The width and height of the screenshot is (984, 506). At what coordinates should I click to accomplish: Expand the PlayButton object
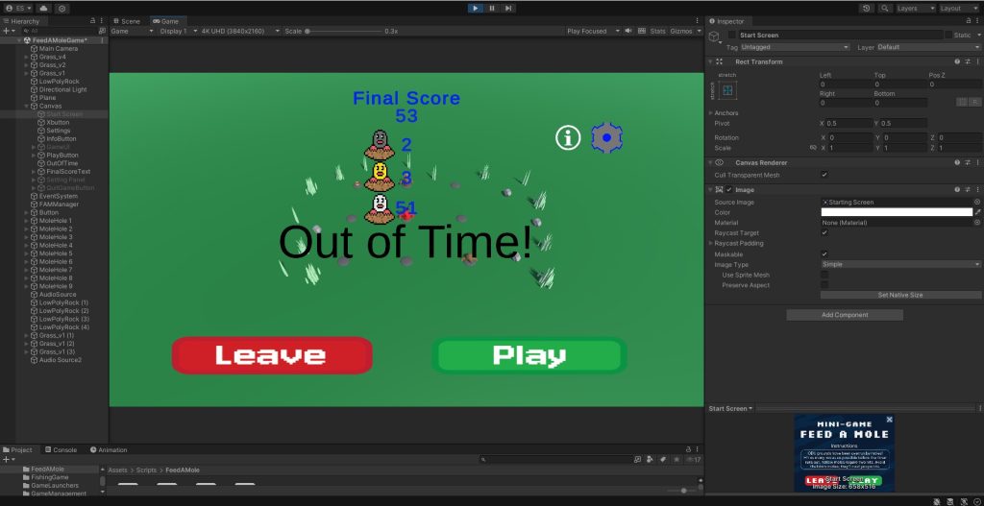(34, 155)
